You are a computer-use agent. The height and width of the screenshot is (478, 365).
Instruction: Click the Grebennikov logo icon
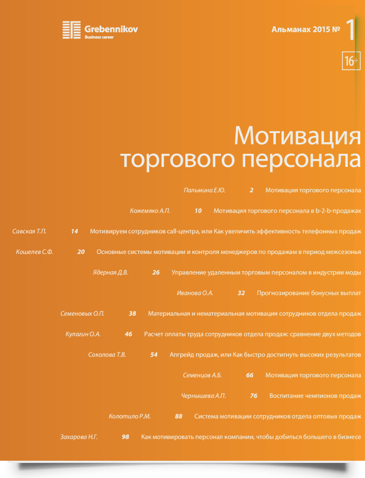click(71, 30)
